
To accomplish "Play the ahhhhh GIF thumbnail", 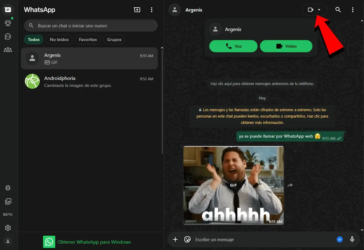I will pos(233,185).
